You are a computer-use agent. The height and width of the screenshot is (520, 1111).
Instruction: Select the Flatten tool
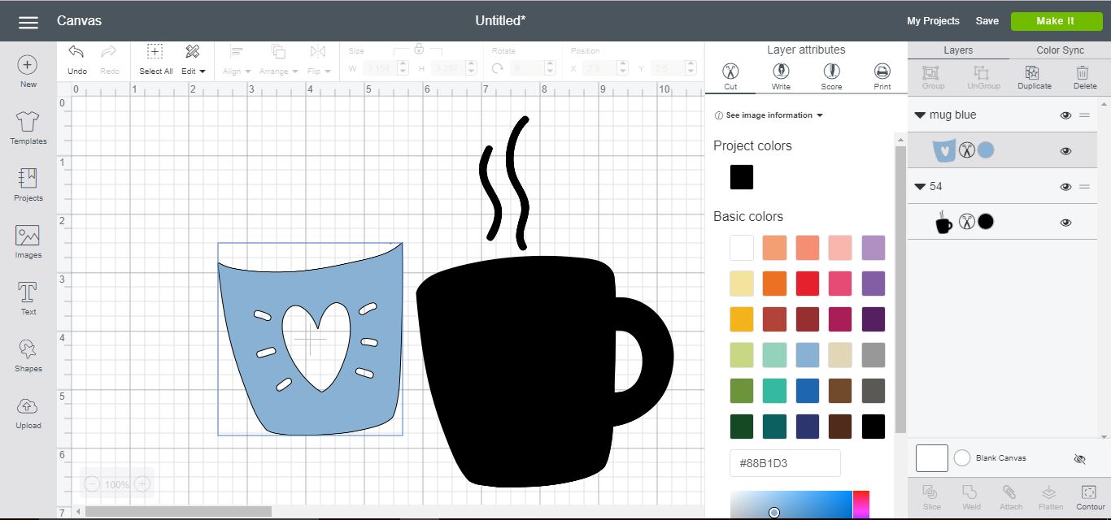coord(1050,496)
